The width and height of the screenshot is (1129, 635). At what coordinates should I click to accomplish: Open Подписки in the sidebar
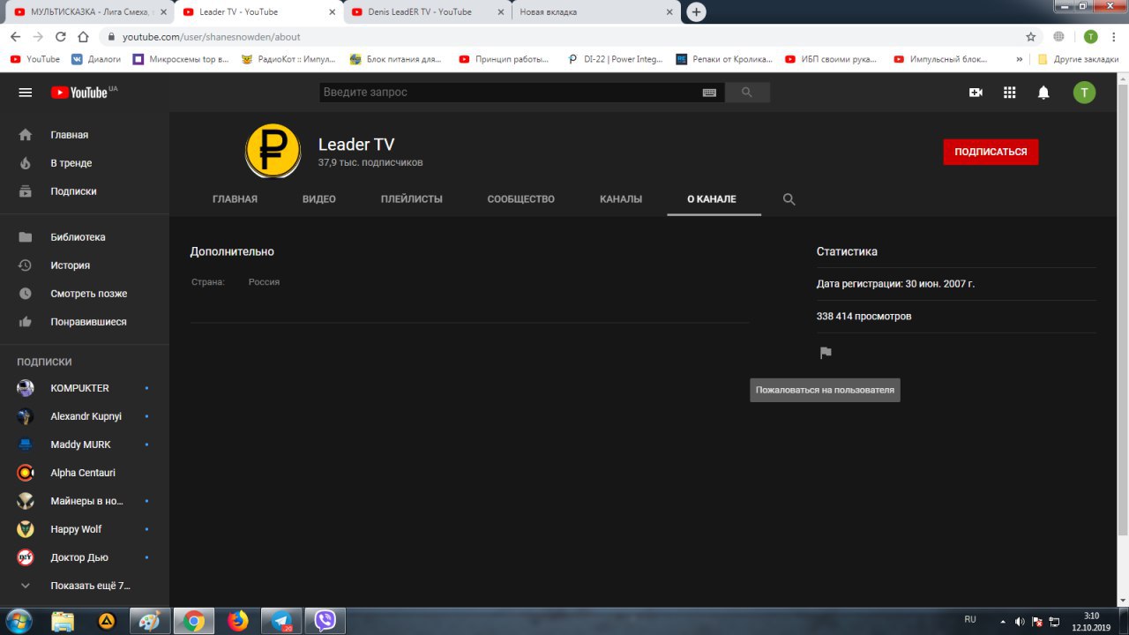(85, 191)
